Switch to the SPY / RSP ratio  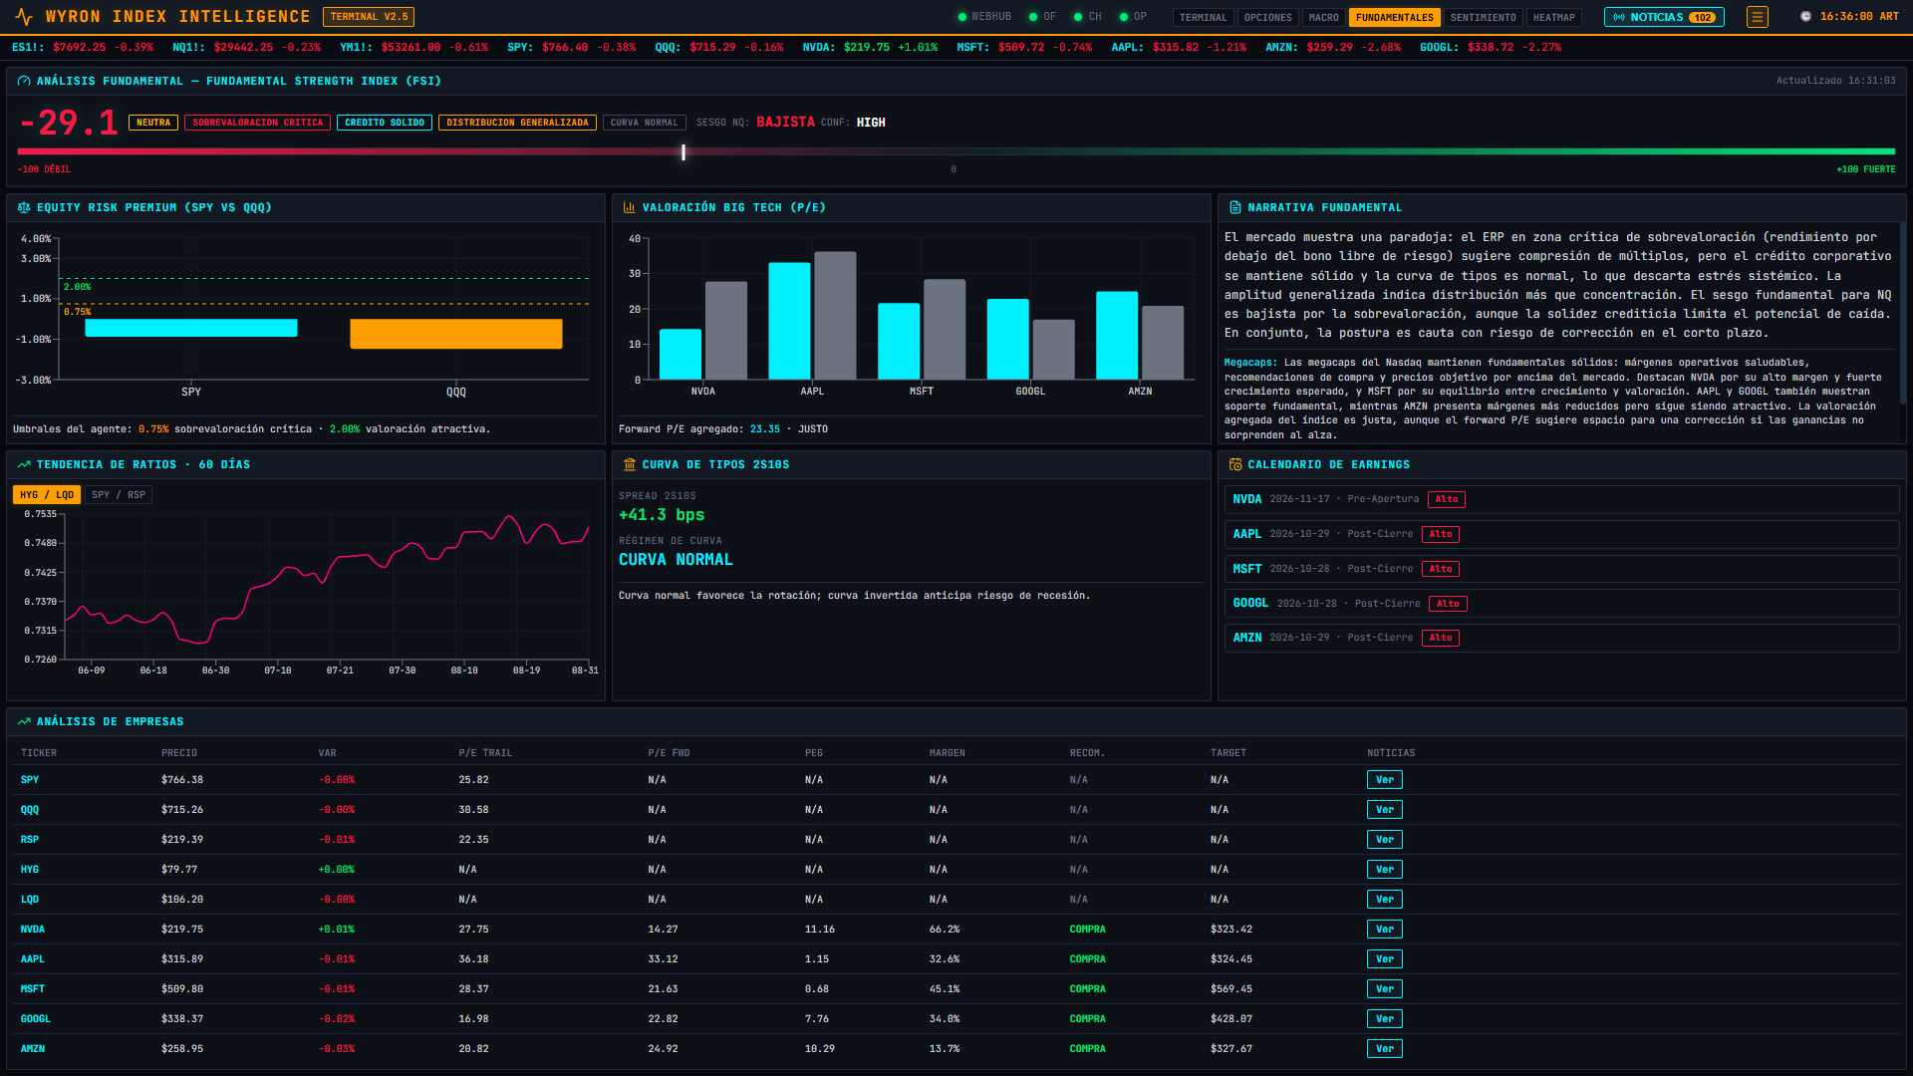119,495
